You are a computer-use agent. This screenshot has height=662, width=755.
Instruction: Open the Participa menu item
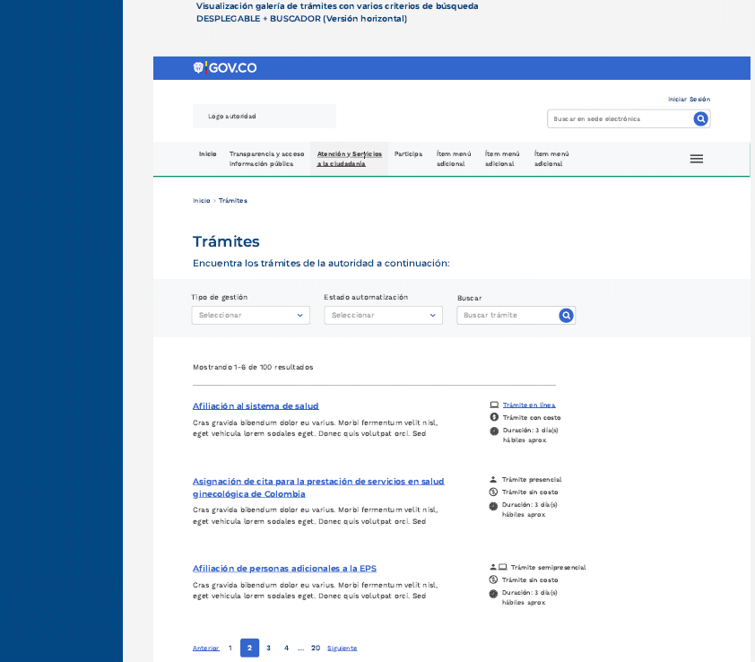pos(408,154)
